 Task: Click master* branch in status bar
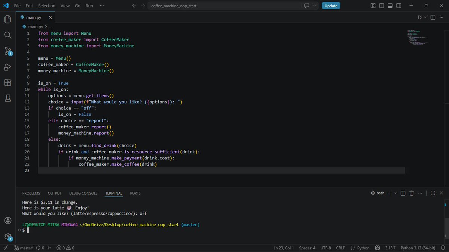tap(24, 248)
